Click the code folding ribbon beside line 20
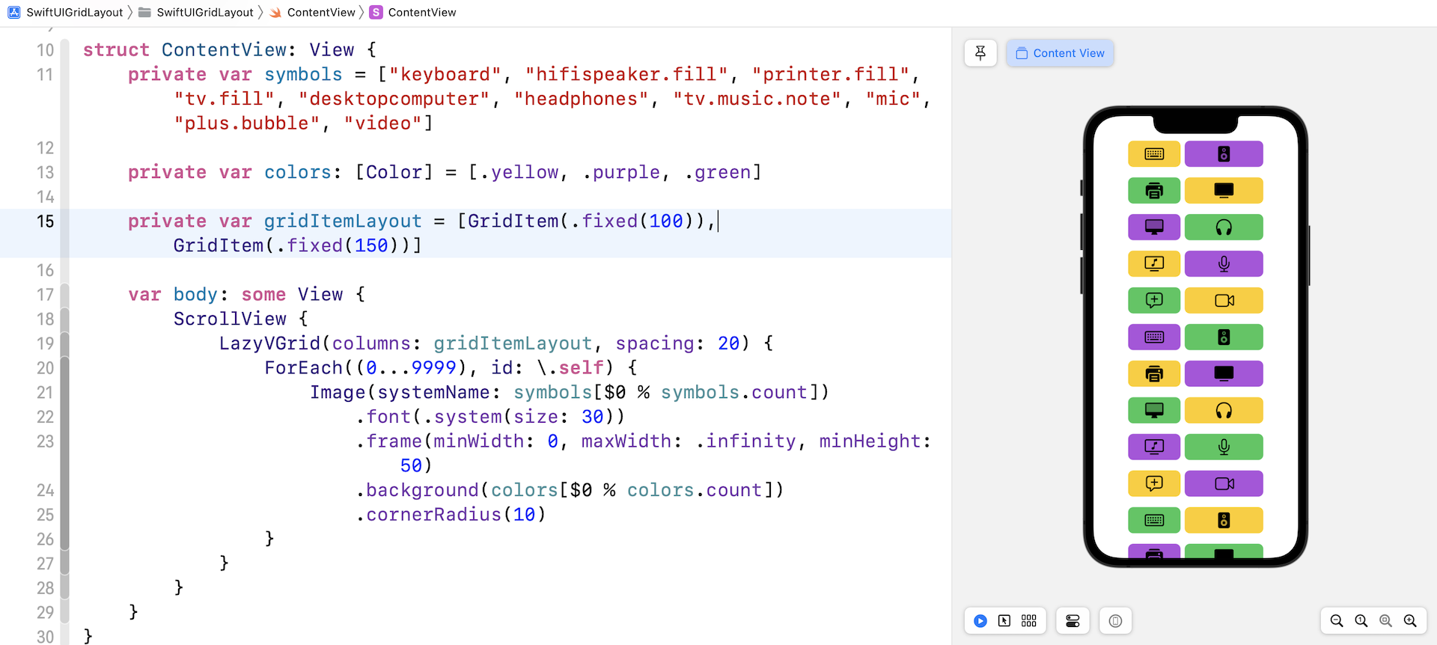1437x645 pixels. (x=65, y=368)
